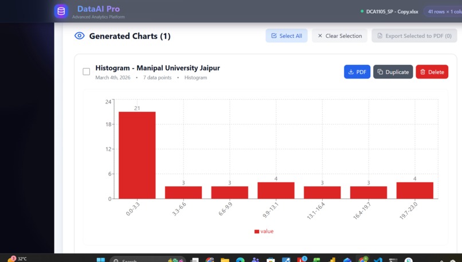This screenshot has width=462, height=262.
Task: Open File Explorer from the taskbar
Action: tap(225, 260)
